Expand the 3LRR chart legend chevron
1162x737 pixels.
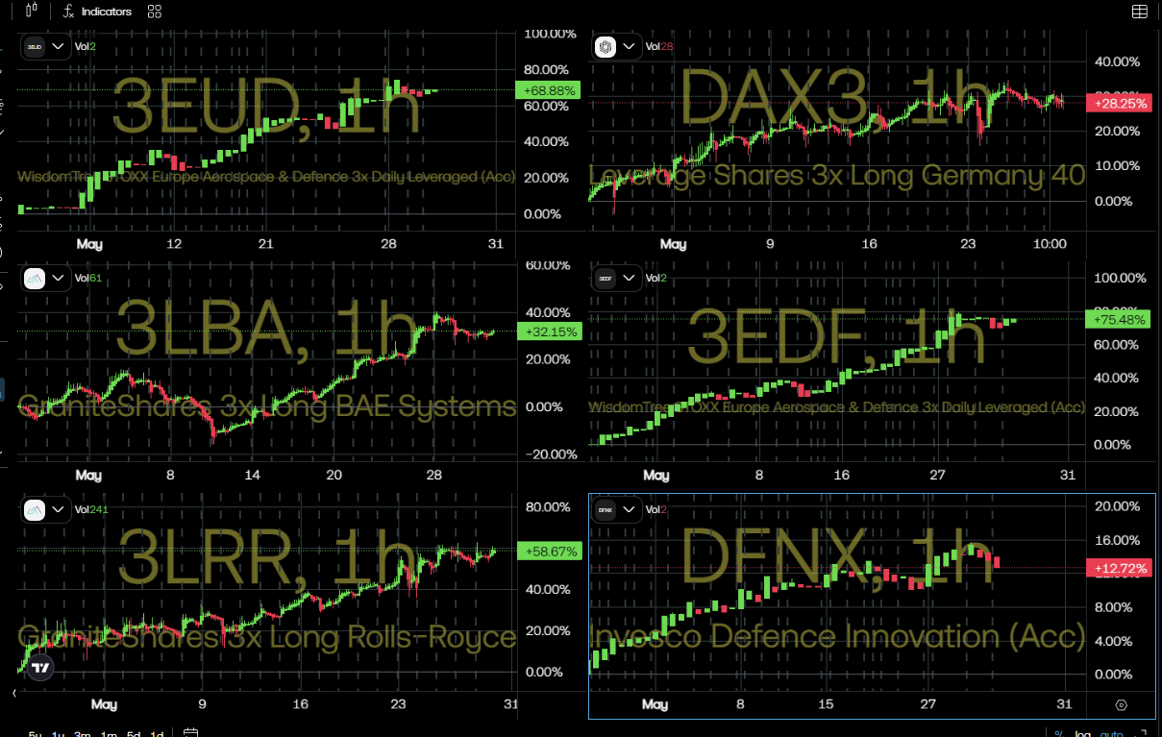[x=58, y=510]
